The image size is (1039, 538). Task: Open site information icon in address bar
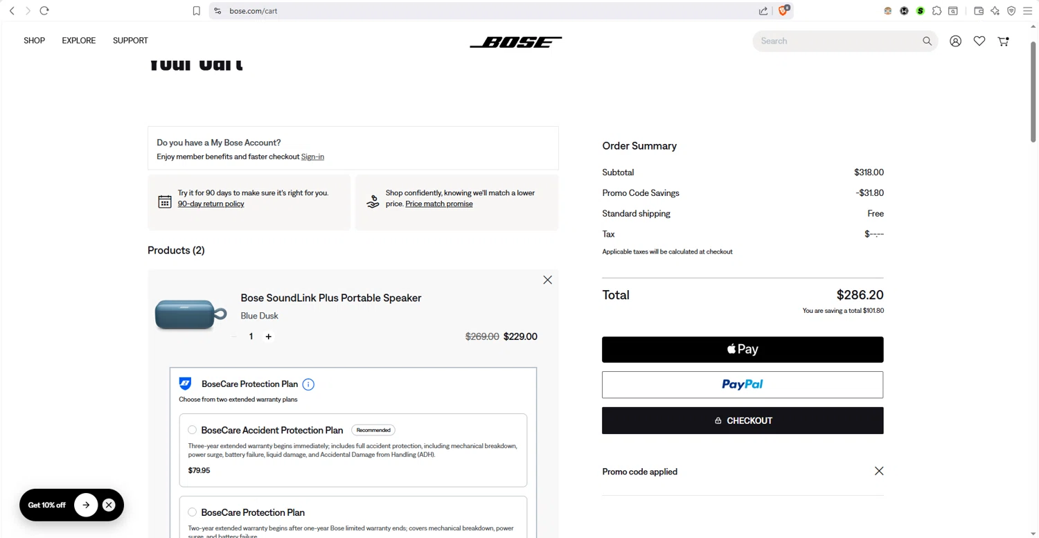[217, 11]
